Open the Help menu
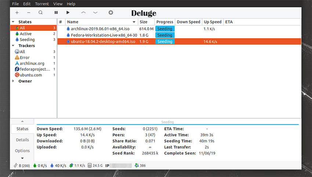The image size is (312, 177). [71, 4]
